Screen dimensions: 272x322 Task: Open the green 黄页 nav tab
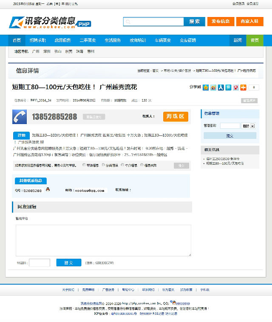pyautogui.click(x=255, y=40)
